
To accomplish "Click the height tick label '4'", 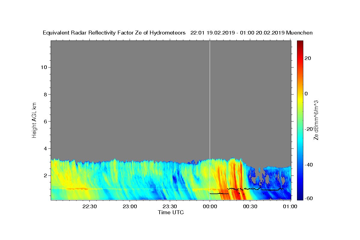I will pos(45,148).
